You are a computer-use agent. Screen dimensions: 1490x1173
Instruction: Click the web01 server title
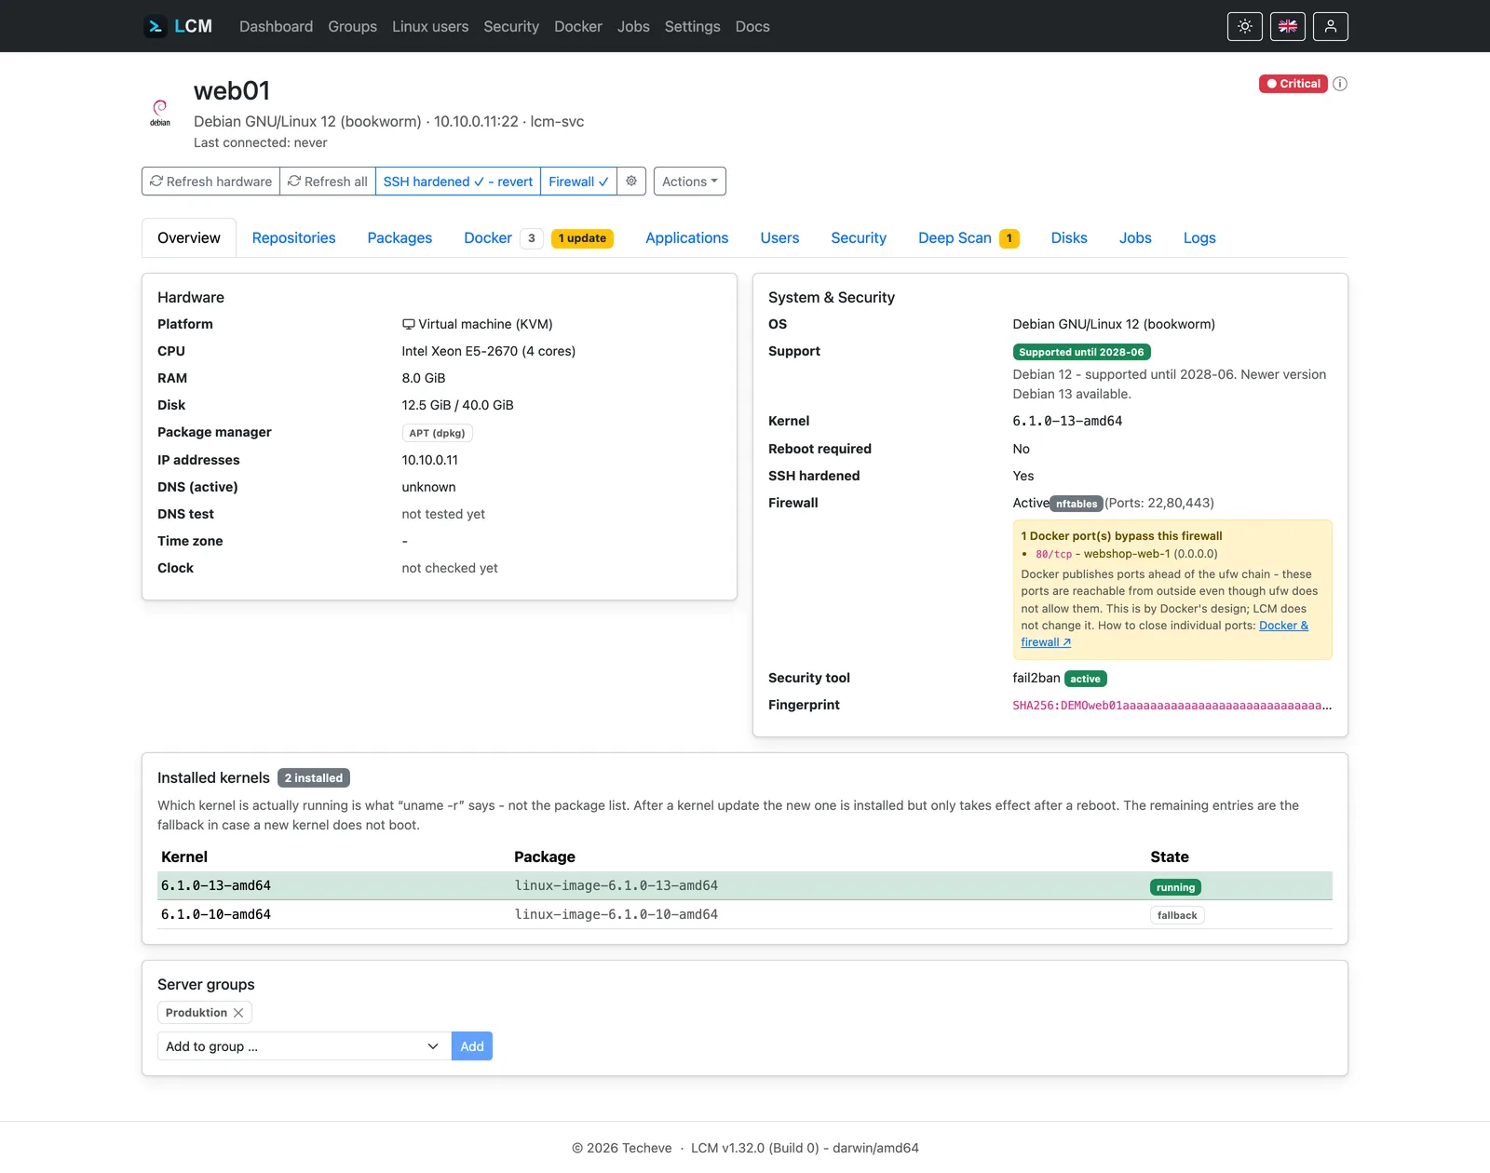click(232, 90)
